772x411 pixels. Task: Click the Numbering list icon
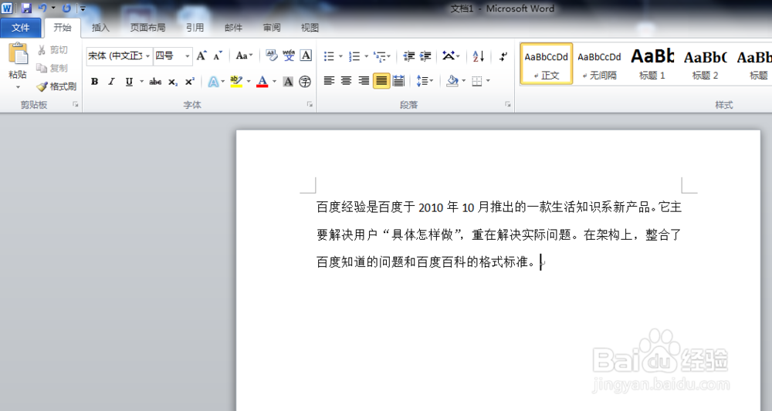tap(354, 56)
